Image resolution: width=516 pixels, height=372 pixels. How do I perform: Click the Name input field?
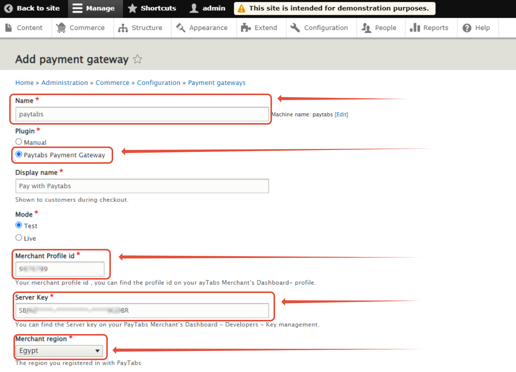click(x=142, y=114)
